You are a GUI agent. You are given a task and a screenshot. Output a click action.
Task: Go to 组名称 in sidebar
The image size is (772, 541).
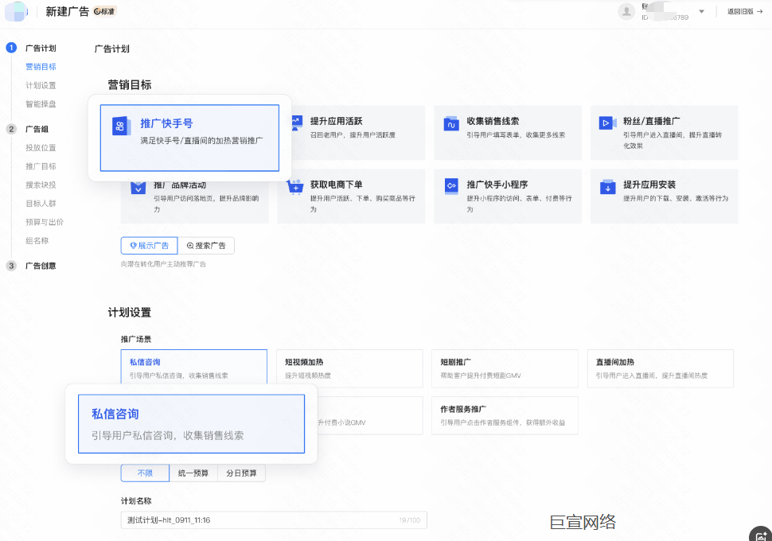pyautogui.click(x=37, y=241)
